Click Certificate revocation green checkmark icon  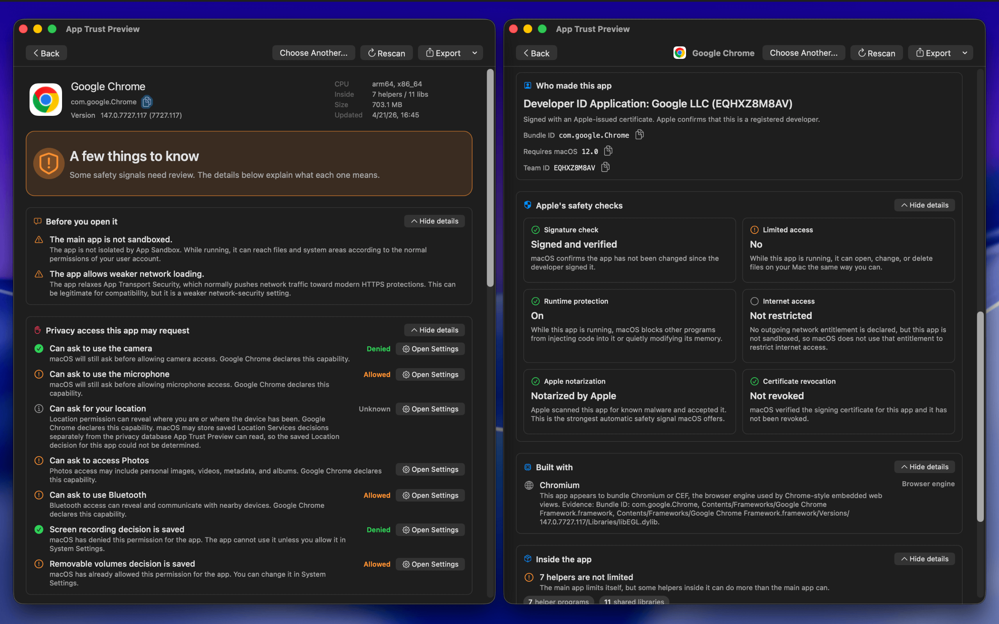755,381
